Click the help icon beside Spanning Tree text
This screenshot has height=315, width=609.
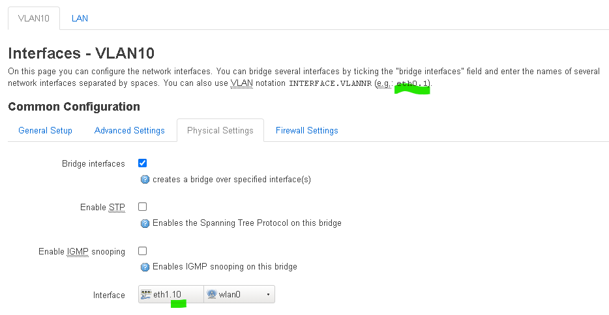[x=145, y=223]
